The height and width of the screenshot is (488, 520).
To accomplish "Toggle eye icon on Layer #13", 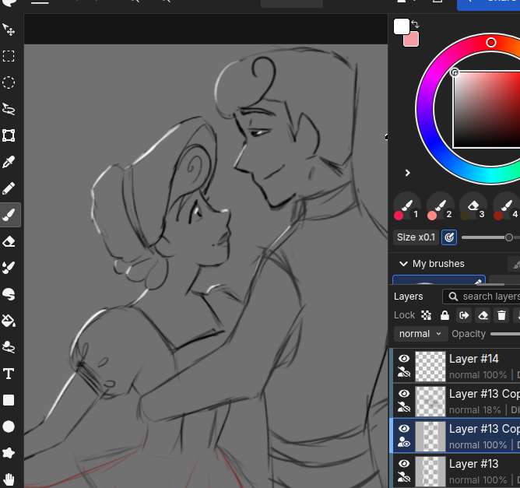I will pos(404,463).
